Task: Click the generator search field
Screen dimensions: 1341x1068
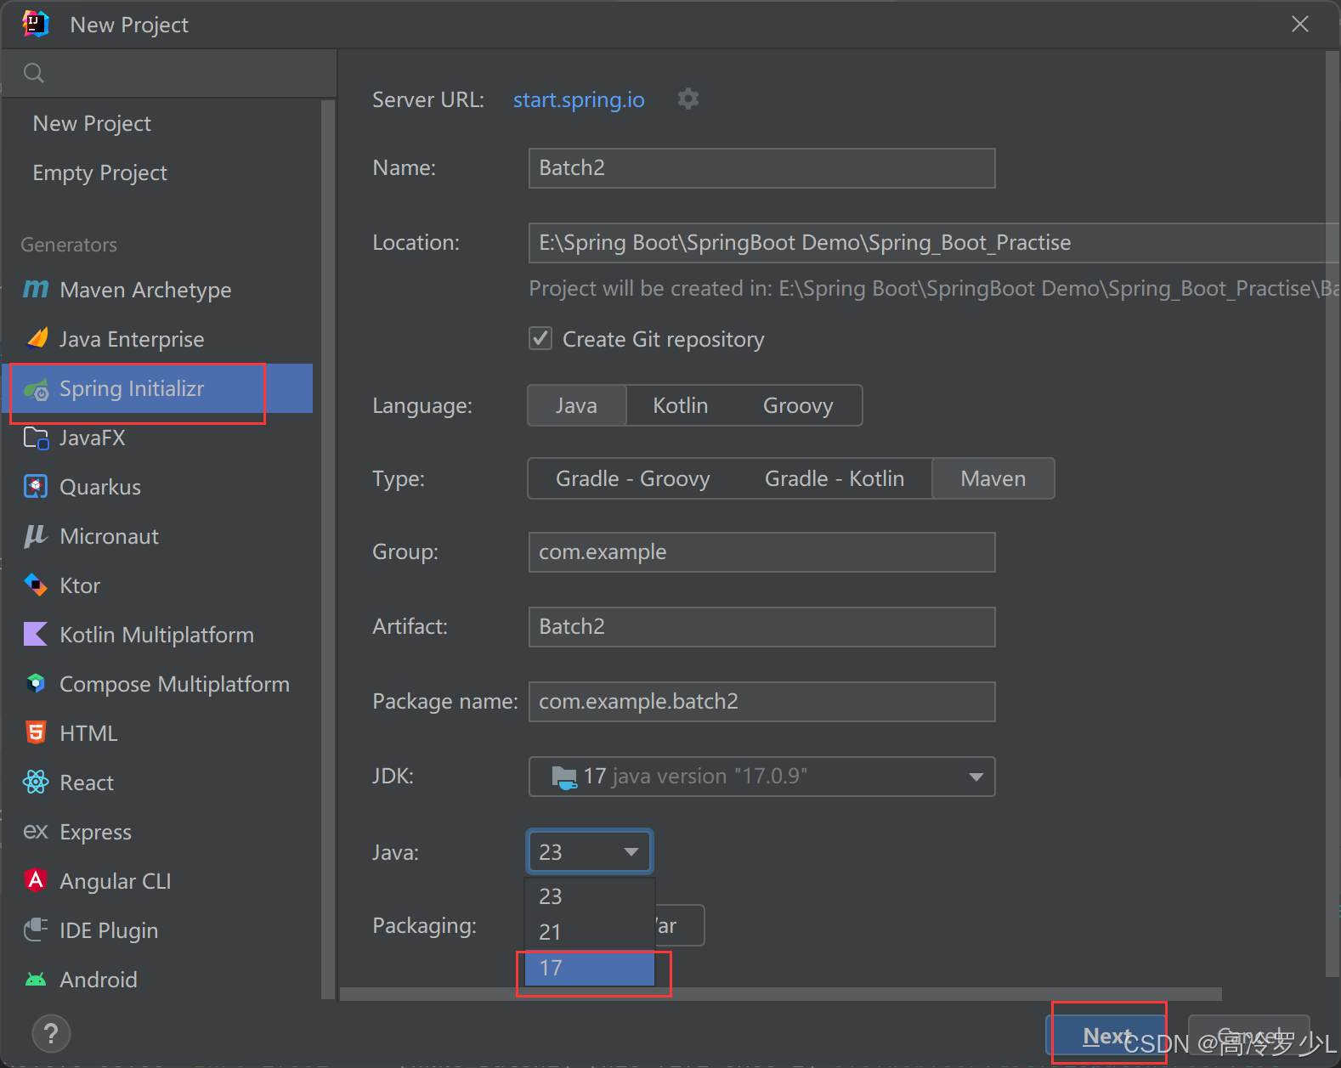Action: [x=169, y=73]
